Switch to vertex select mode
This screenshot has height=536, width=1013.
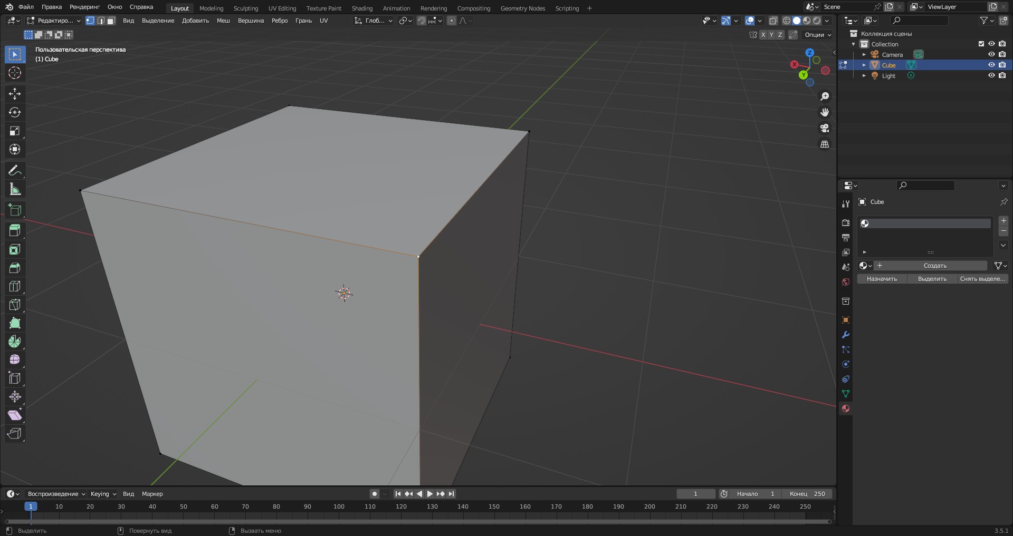90,21
